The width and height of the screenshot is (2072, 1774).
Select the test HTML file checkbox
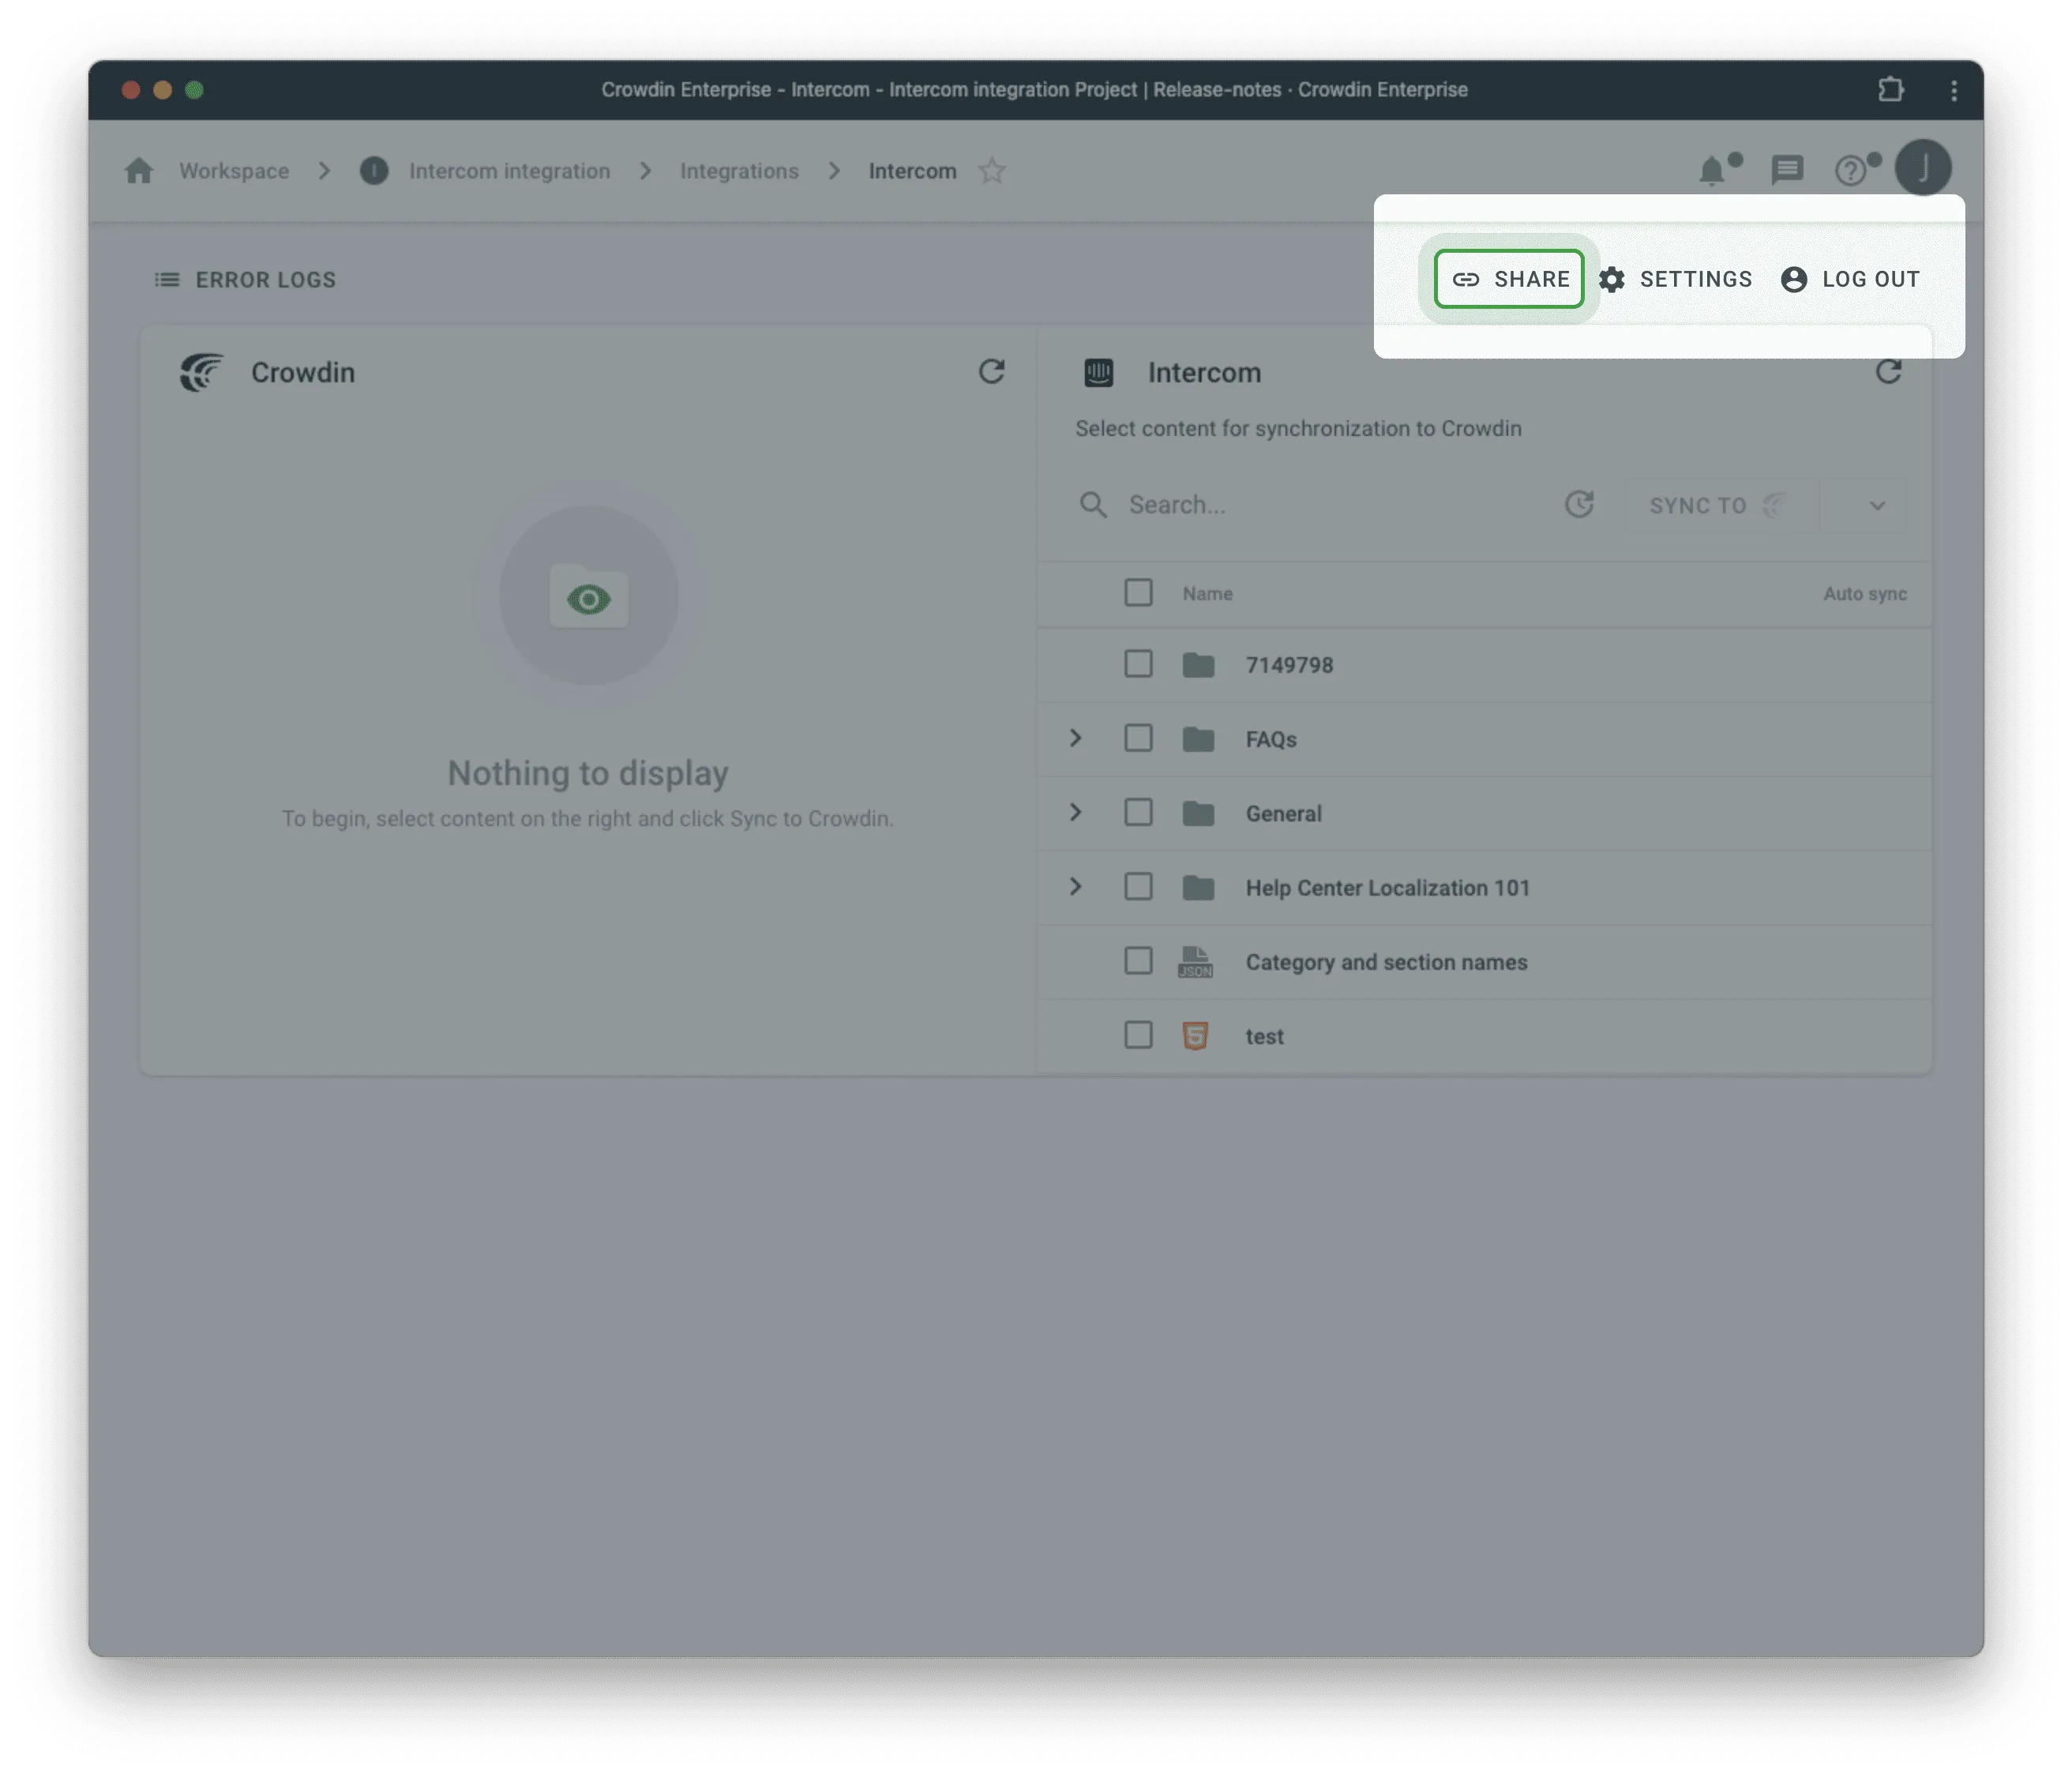point(1137,1036)
